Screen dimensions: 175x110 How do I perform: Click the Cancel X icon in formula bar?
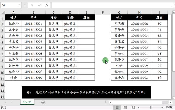[x=32, y=5]
